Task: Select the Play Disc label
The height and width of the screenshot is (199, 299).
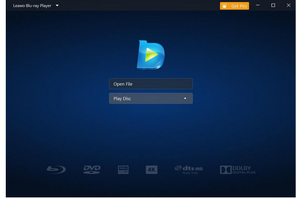Action: (122, 99)
